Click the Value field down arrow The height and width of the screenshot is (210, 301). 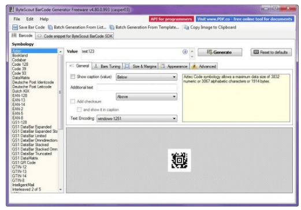pos(192,57)
